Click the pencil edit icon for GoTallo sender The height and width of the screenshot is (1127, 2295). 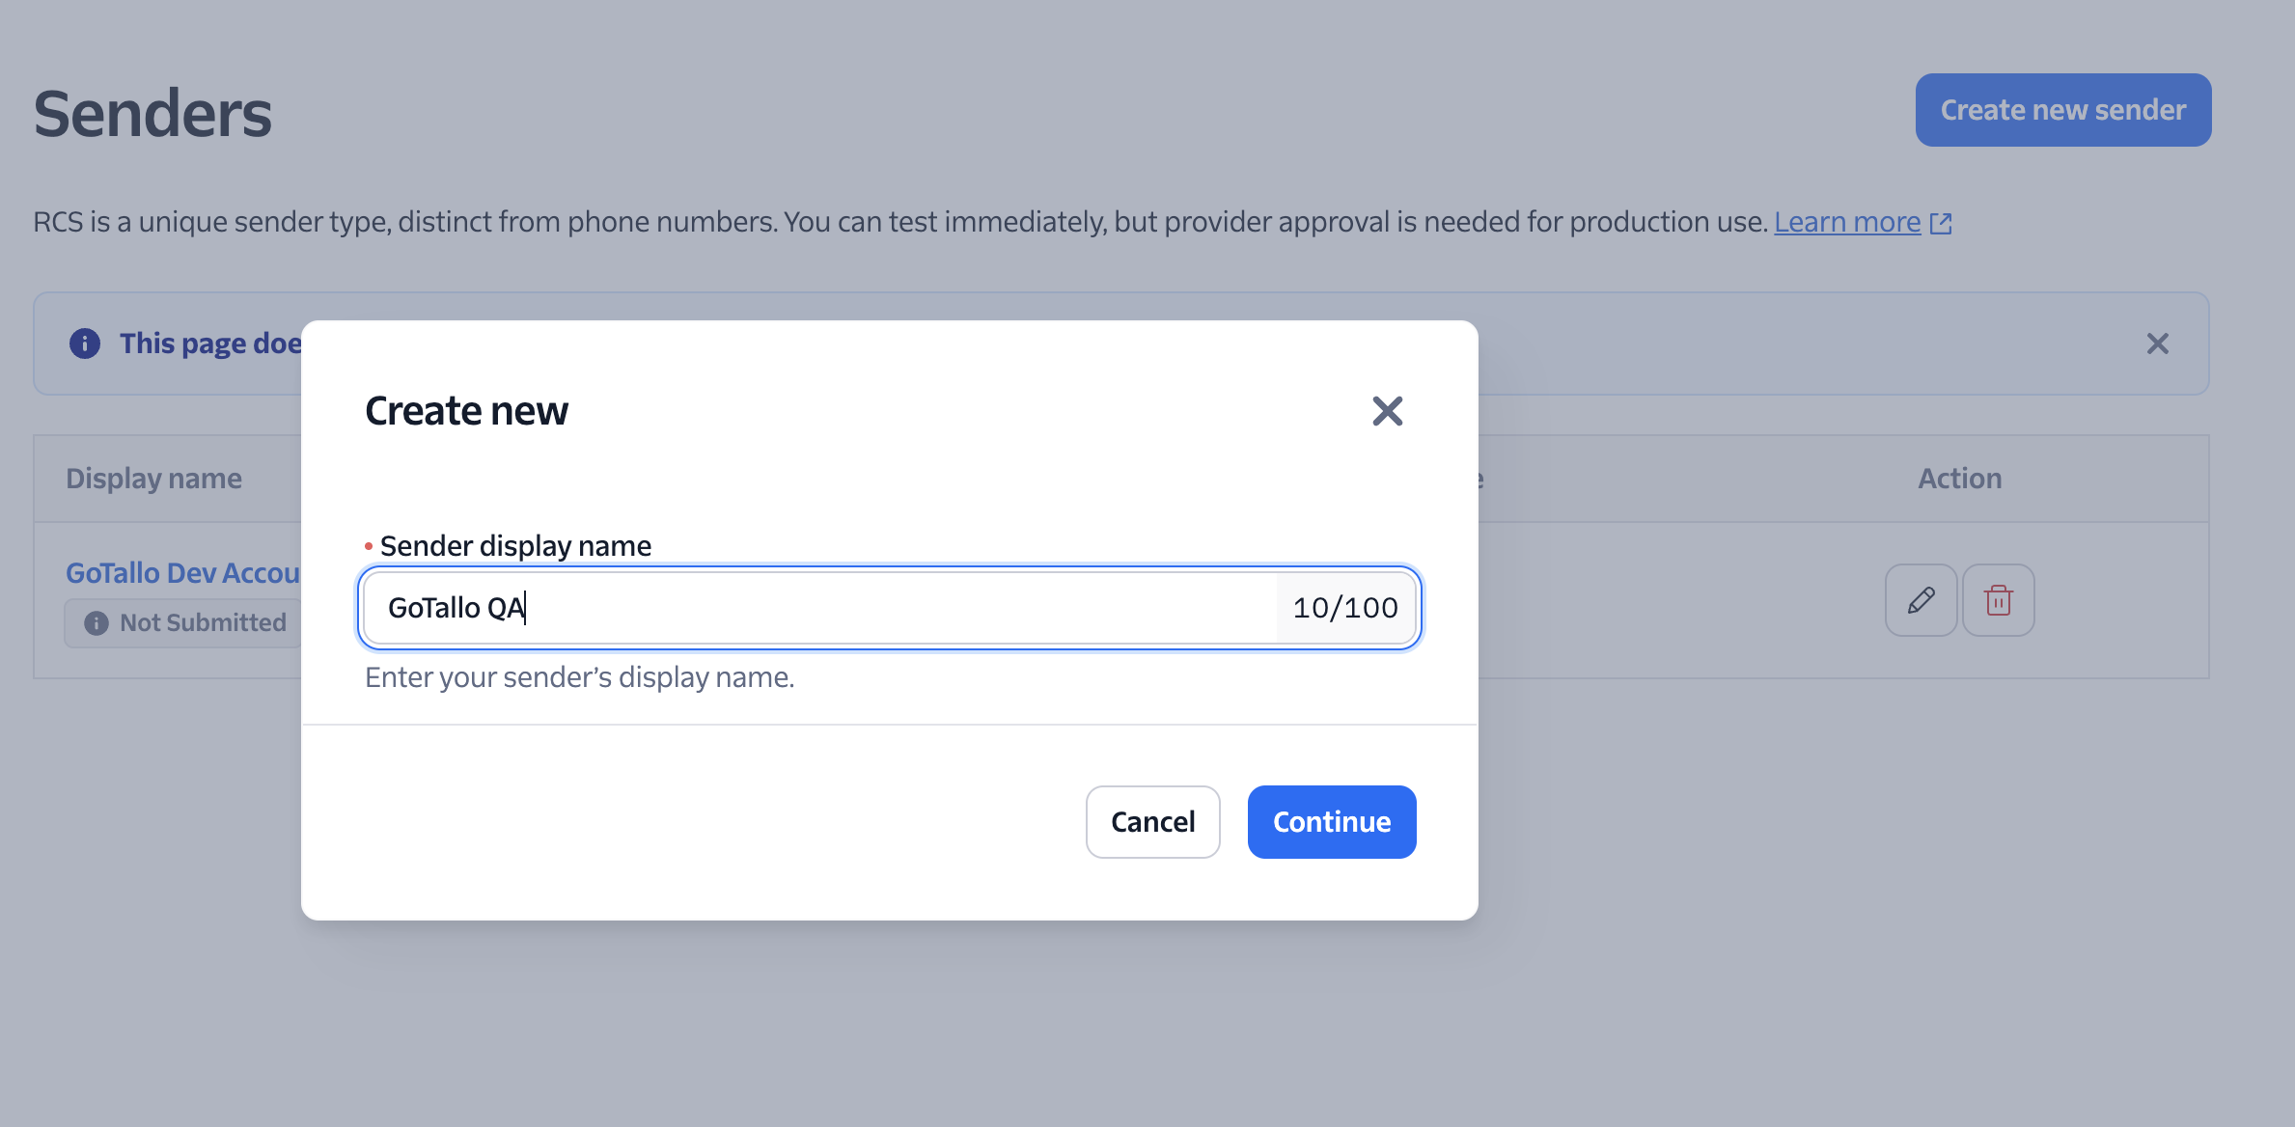click(1921, 600)
